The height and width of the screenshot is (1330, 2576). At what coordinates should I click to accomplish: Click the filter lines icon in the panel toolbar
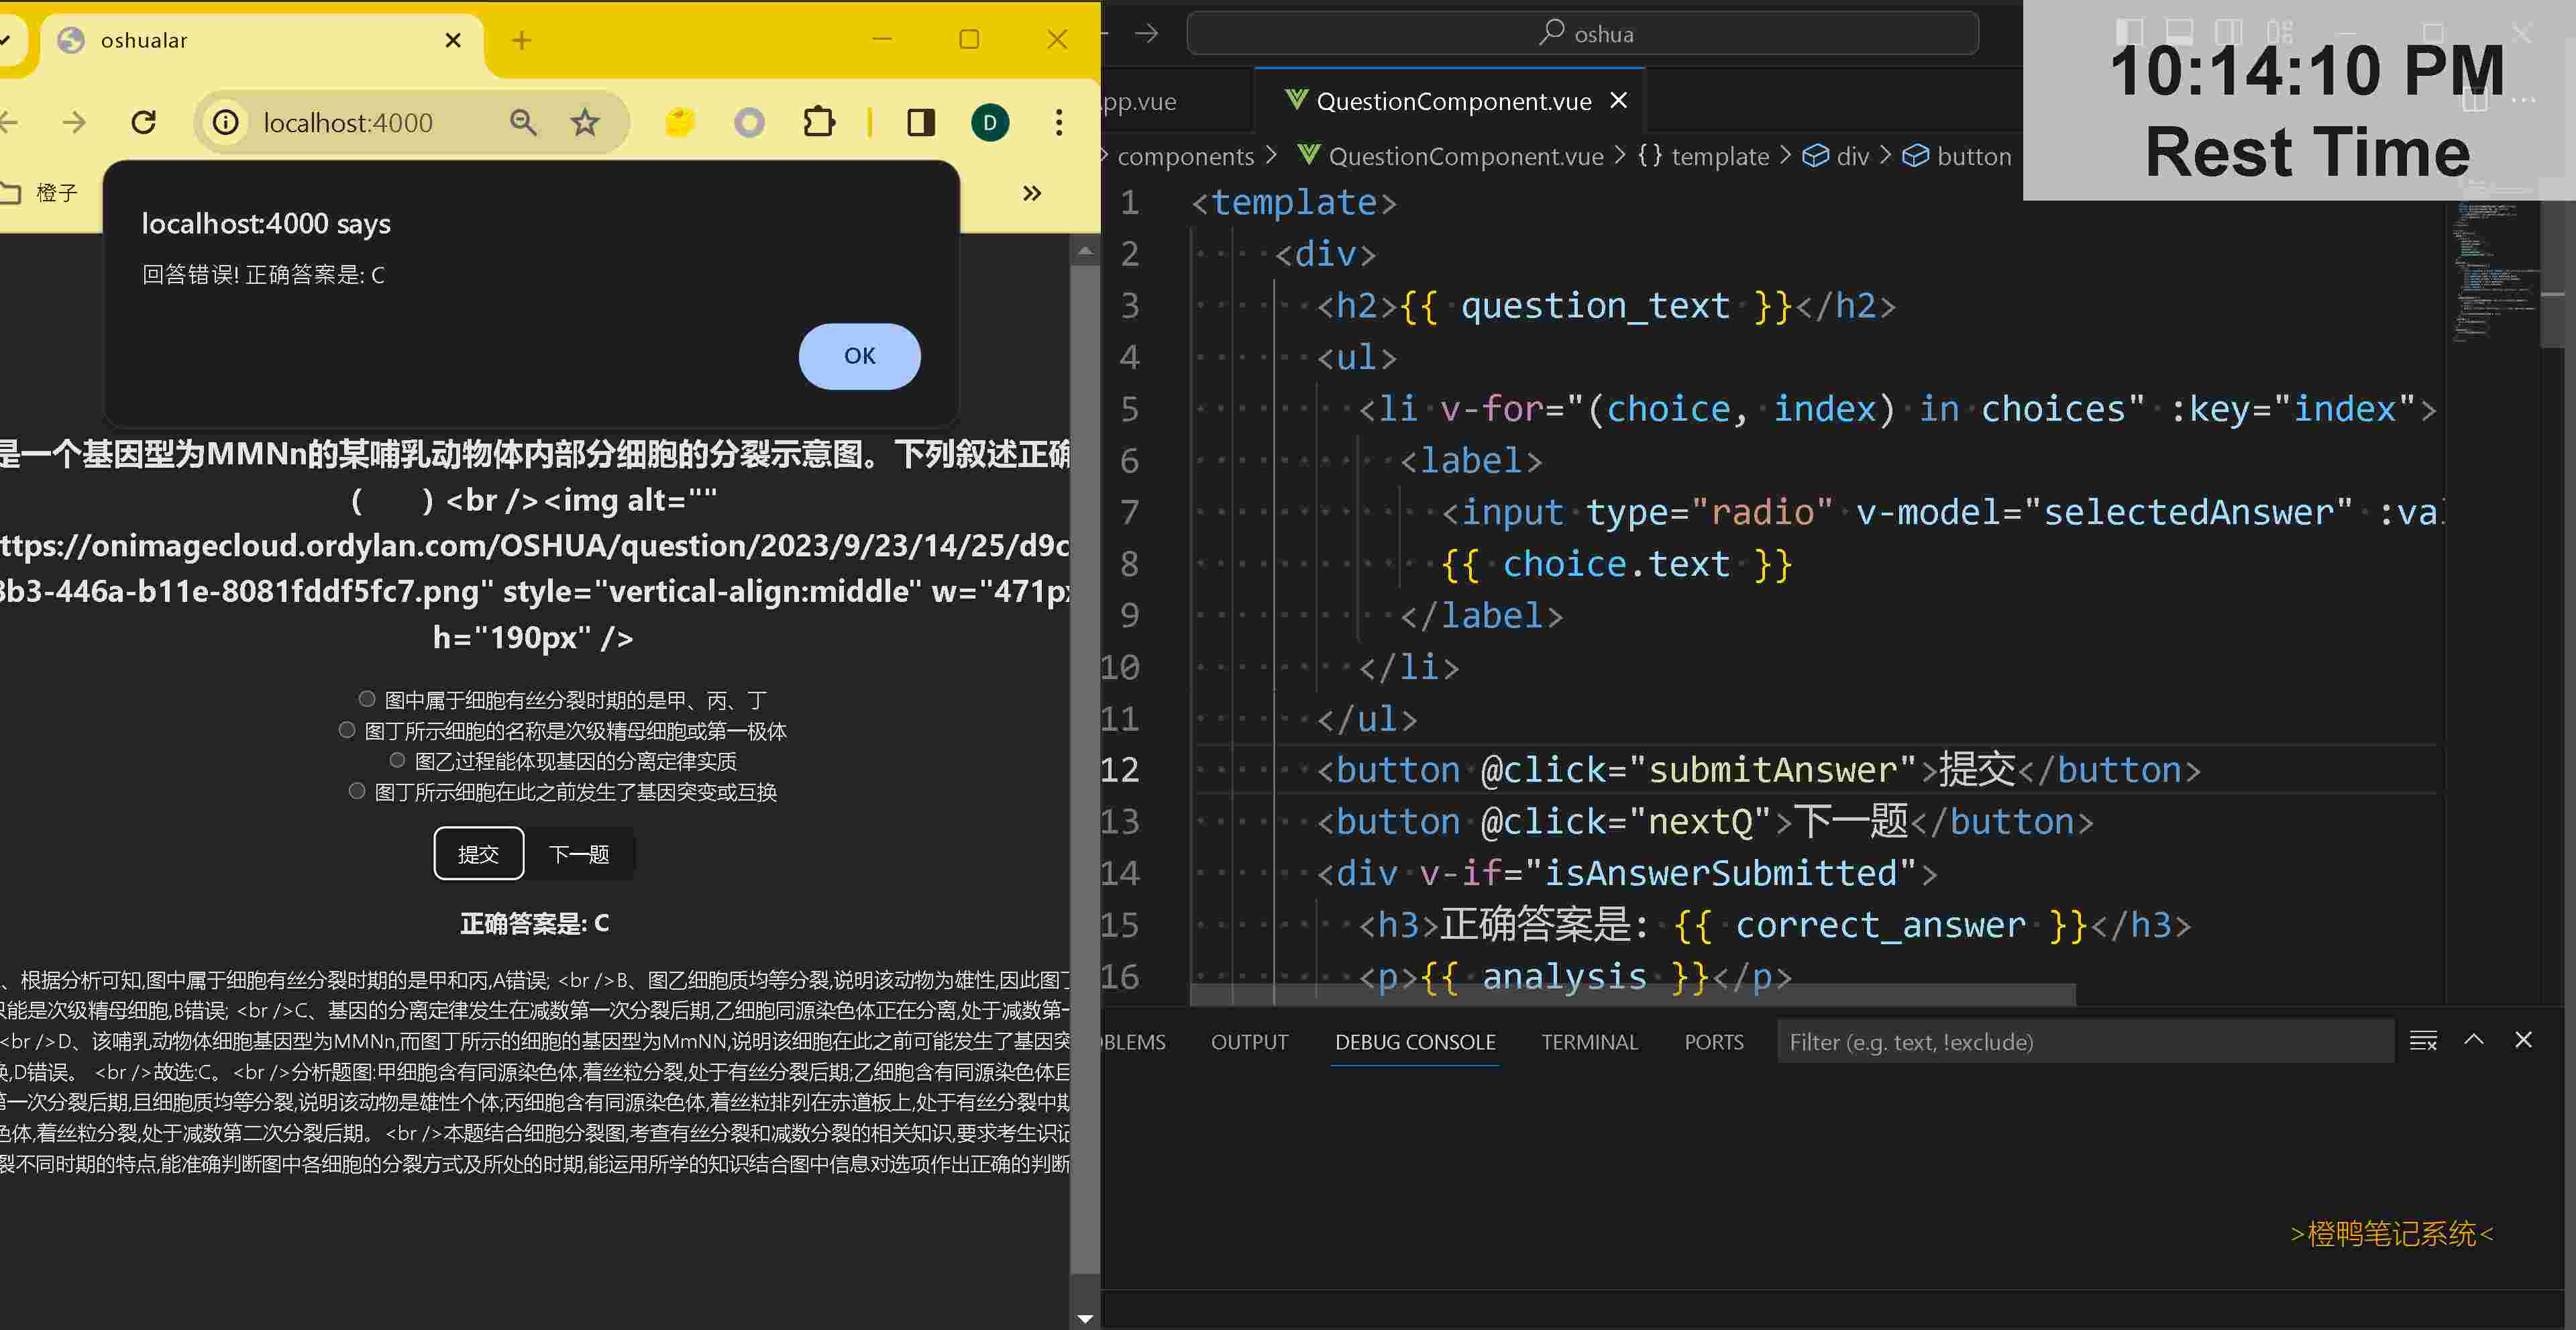(2423, 1041)
